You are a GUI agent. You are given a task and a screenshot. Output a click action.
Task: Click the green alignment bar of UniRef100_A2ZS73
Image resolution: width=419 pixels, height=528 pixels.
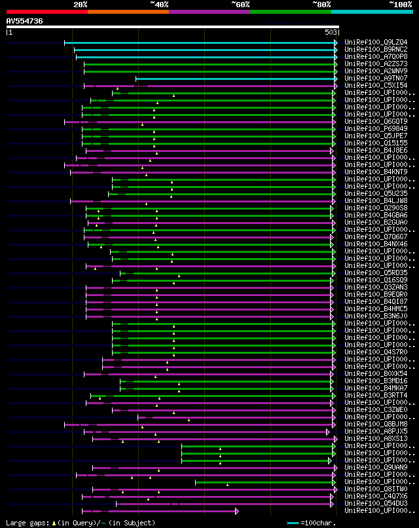tap(211, 64)
